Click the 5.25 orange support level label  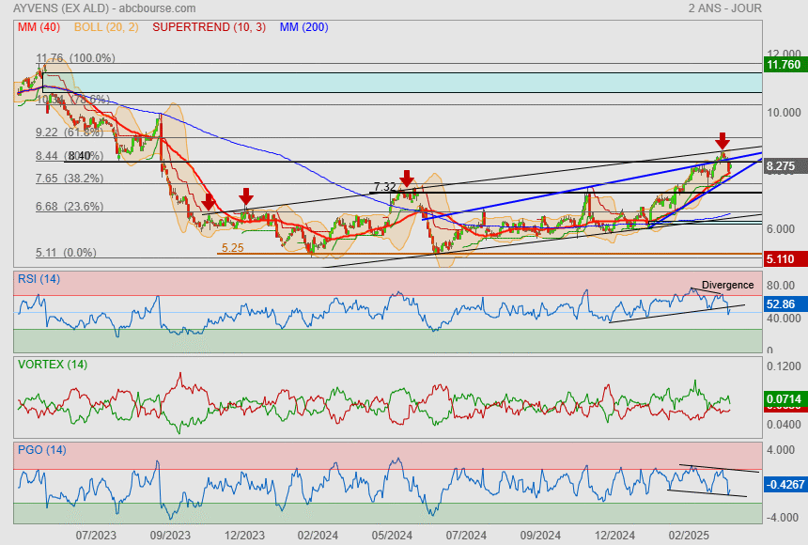232,248
